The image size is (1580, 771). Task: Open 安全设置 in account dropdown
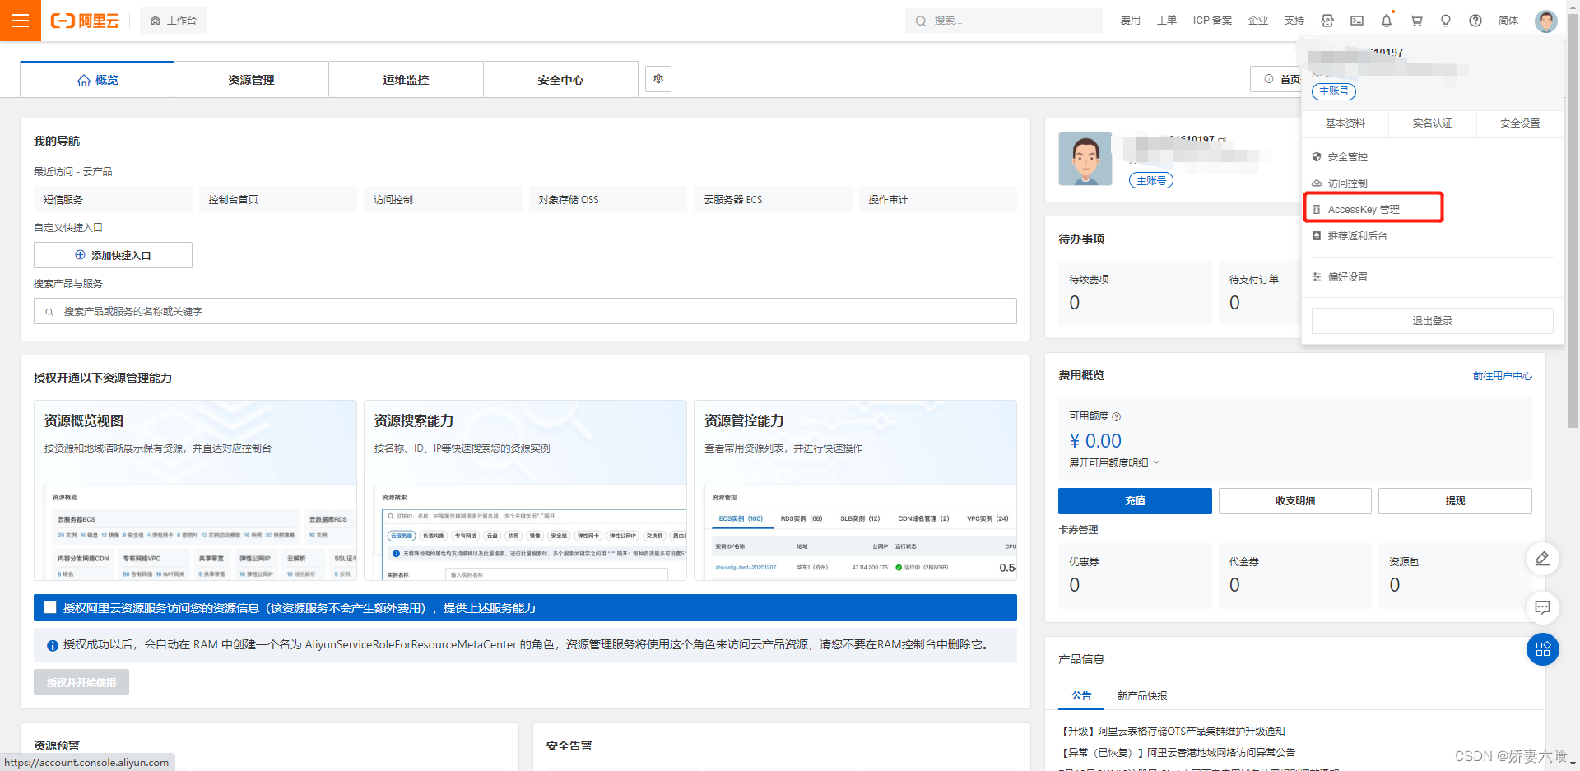click(1519, 123)
